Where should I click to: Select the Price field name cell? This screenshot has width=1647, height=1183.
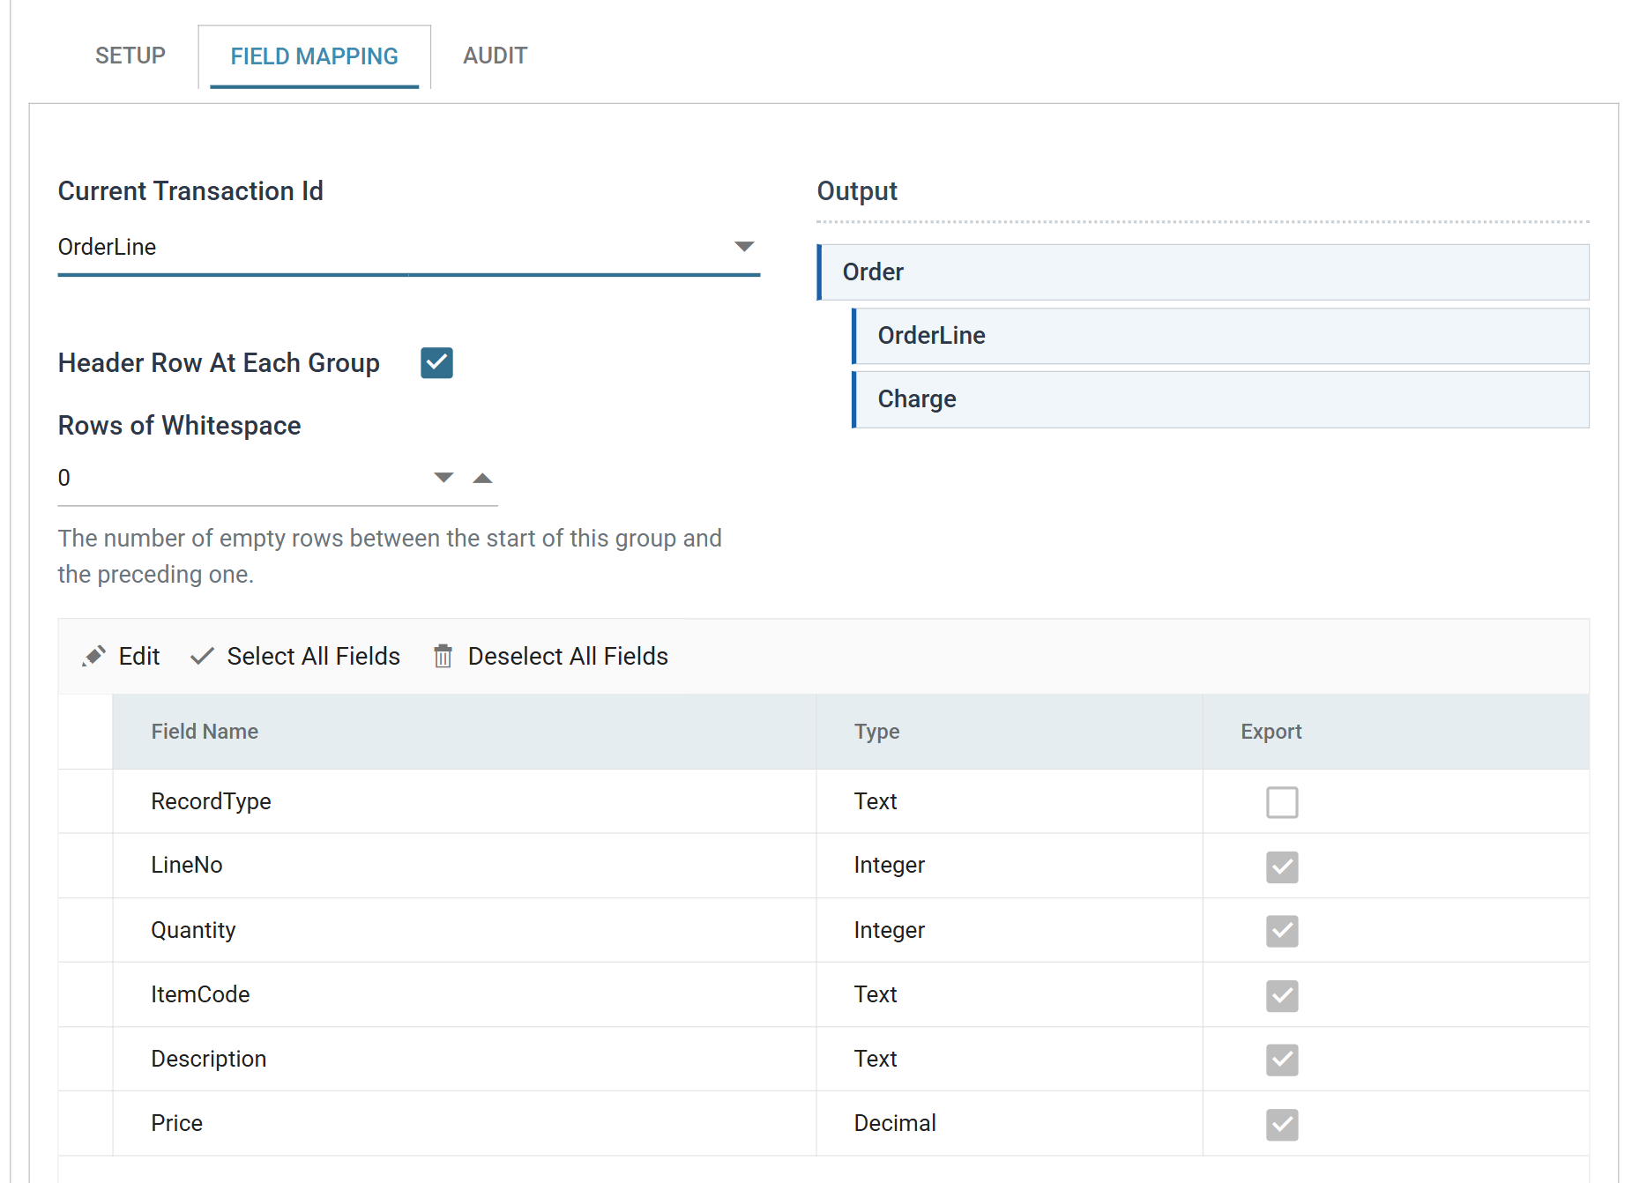pos(464,1123)
